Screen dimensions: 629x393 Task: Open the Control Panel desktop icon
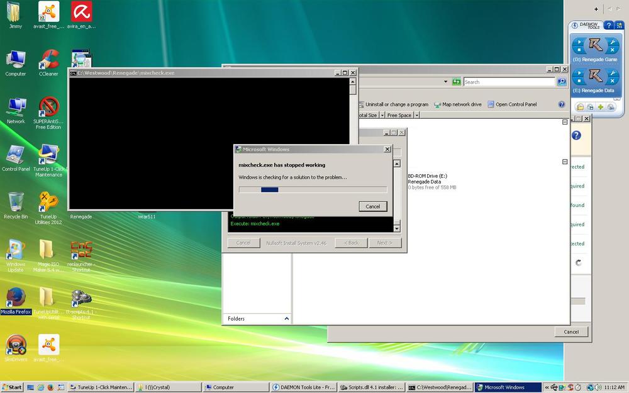coord(16,158)
